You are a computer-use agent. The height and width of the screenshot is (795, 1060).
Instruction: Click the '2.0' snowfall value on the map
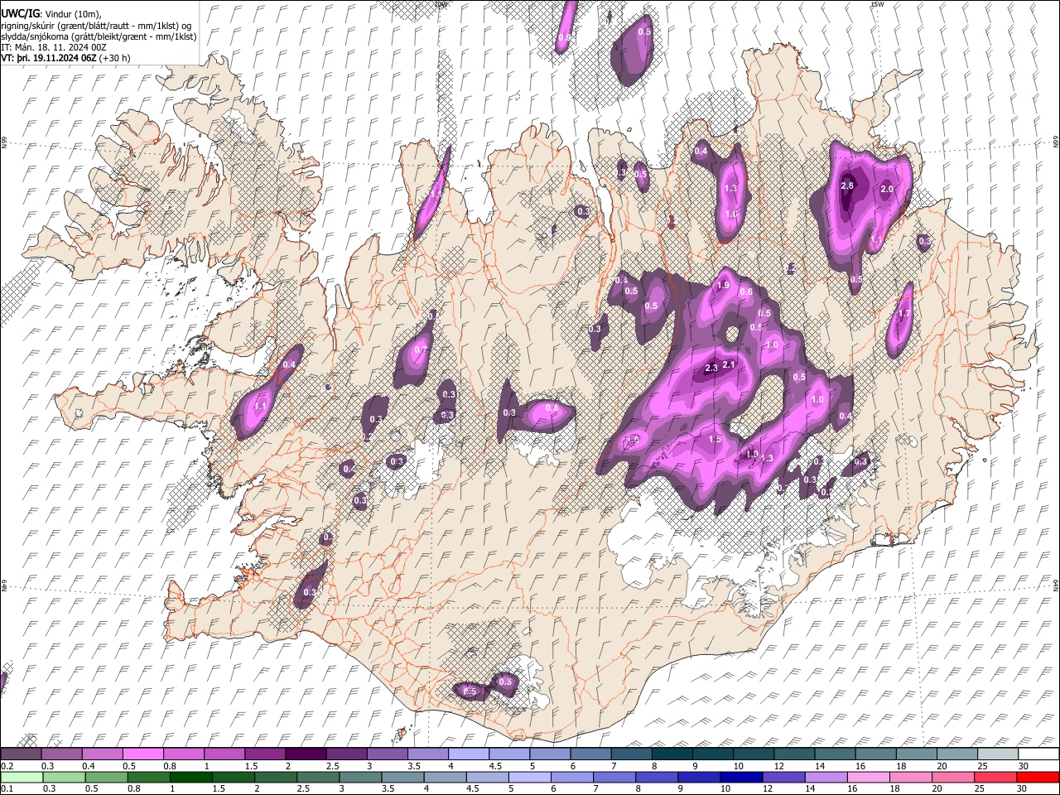click(887, 190)
